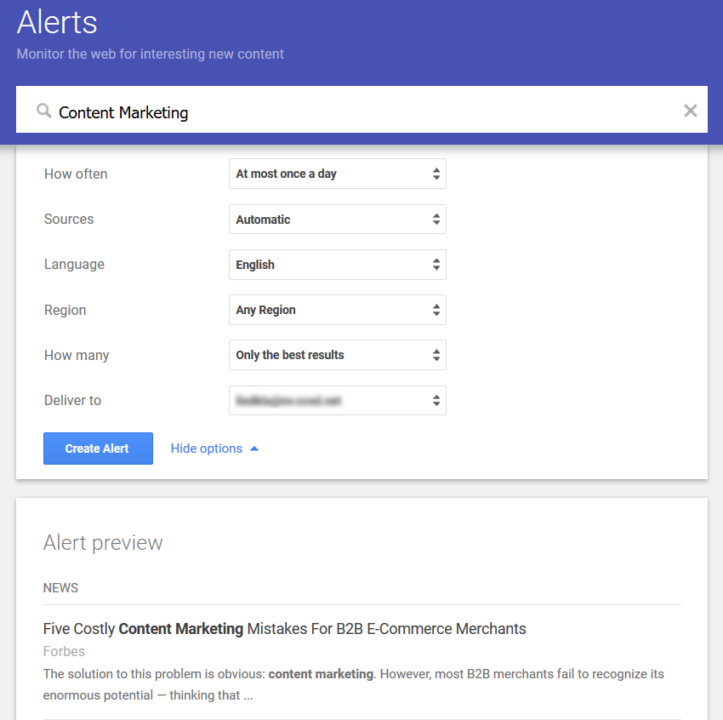The height and width of the screenshot is (720, 723).
Task: Click the NEWS section heading
Action: [x=61, y=587]
